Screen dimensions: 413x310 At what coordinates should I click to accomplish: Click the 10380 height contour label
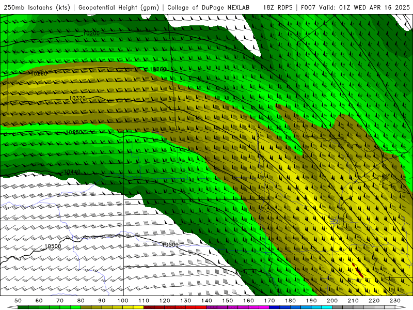(x=74, y=132)
